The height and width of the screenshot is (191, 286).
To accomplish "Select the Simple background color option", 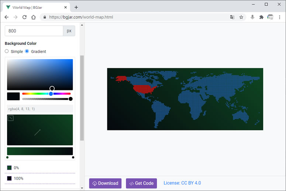I will pyautogui.click(x=7, y=51).
